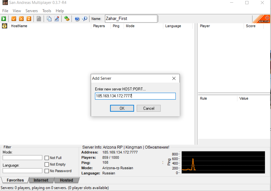Enable the No Password filter checkbox

[47, 171]
